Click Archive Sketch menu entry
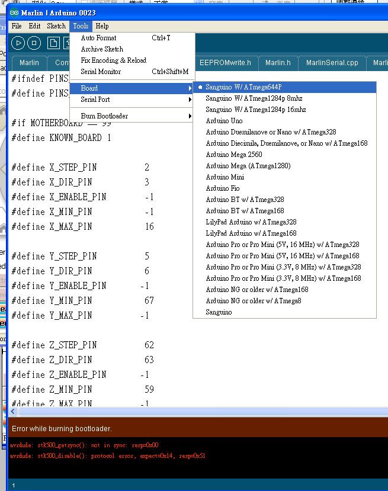This screenshot has height=491, width=388. click(x=132, y=49)
